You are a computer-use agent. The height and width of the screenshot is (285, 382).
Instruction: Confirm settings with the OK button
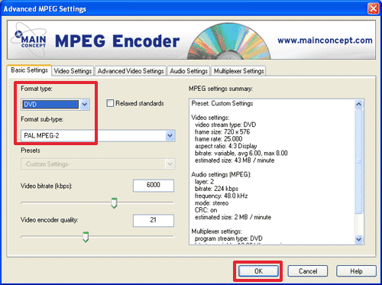tap(258, 271)
